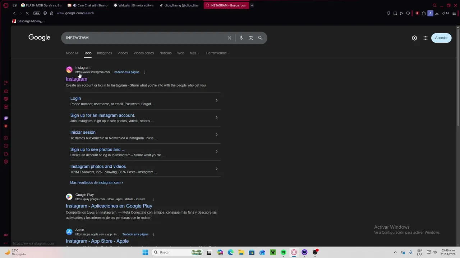460x258 pixels.
Task: Click Traducir esta página for Instagram result
Action: [x=126, y=72]
